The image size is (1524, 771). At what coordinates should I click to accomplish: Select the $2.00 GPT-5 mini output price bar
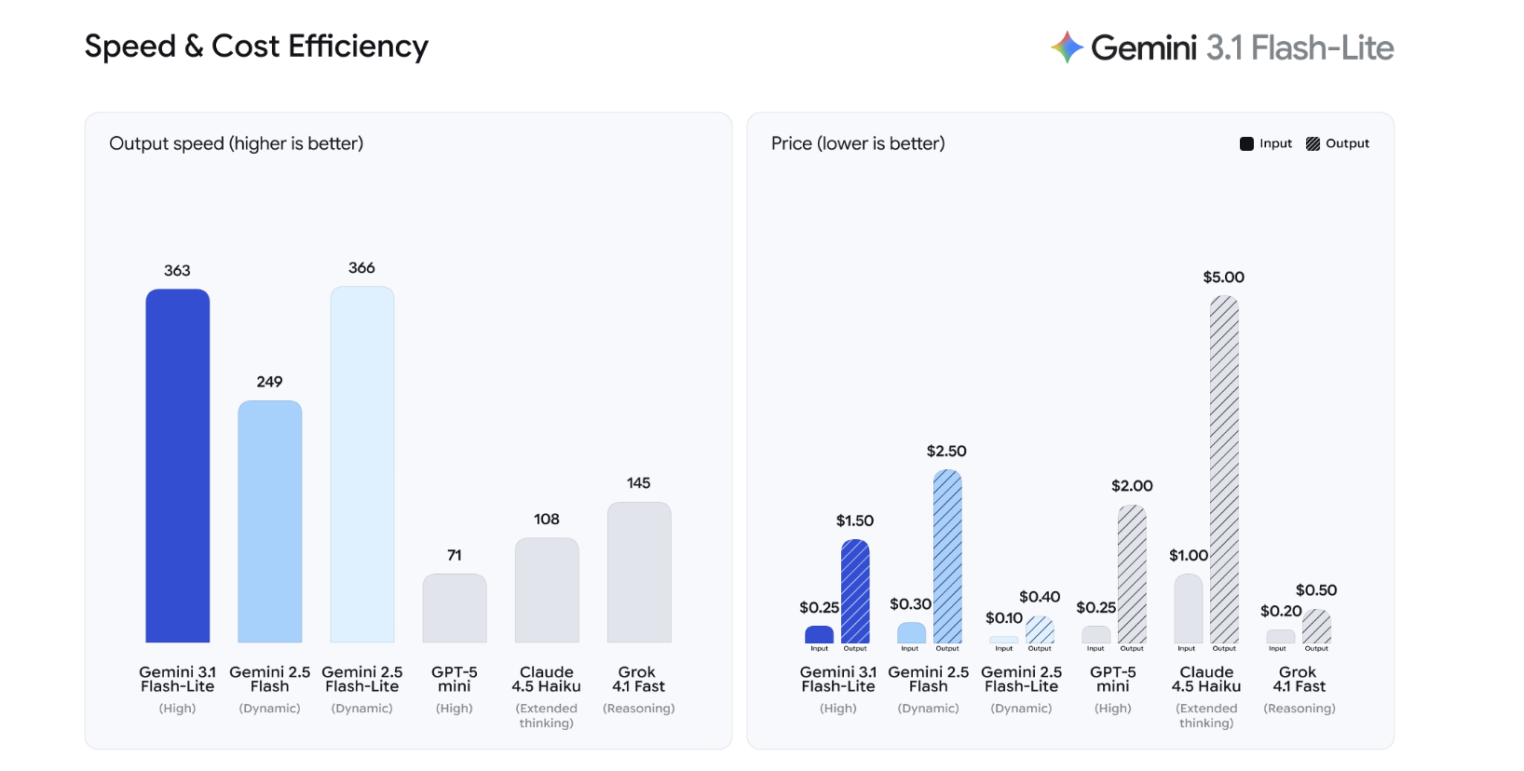[1132, 574]
